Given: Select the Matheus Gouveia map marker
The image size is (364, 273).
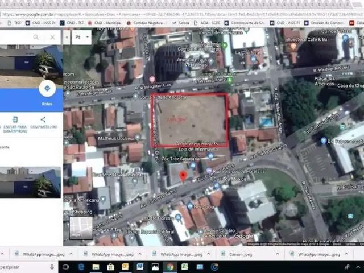Looking at the screenshot, I should 138,137.
